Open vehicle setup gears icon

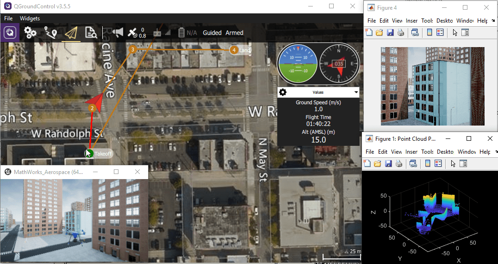[x=30, y=33]
